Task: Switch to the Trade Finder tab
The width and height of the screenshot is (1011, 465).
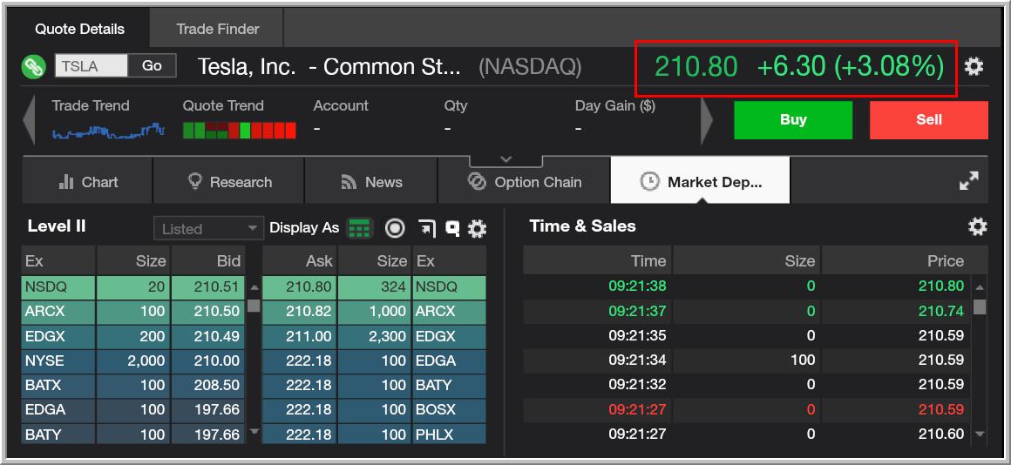Action: (217, 29)
